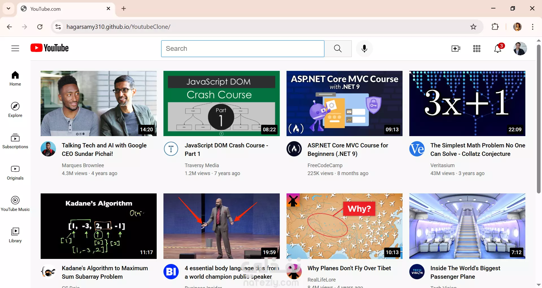Play JavaScript DOM Crash Course thumbnail

(222, 103)
